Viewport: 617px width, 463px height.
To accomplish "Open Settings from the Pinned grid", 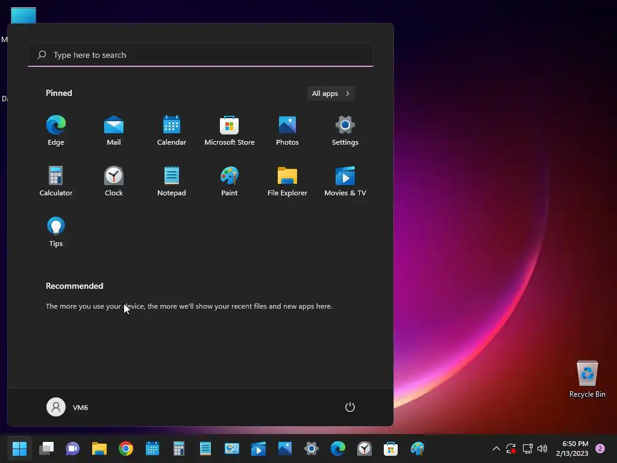I will pos(345,131).
